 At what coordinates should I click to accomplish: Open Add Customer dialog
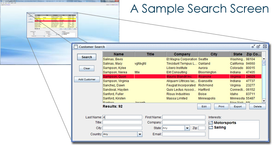coord(87,79)
